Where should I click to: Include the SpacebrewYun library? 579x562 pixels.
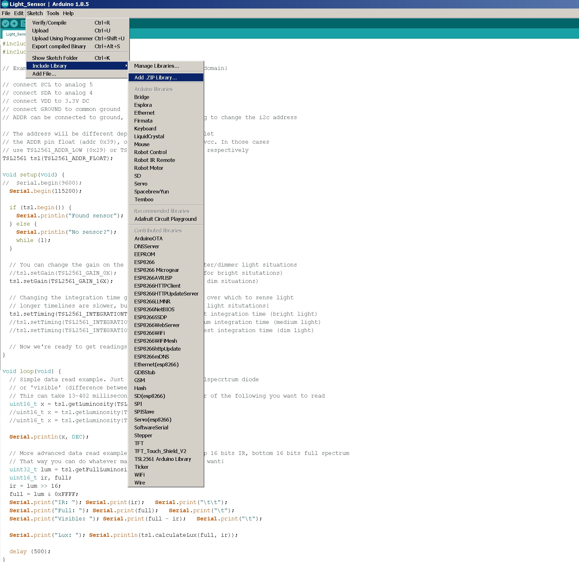click(166, 192)
